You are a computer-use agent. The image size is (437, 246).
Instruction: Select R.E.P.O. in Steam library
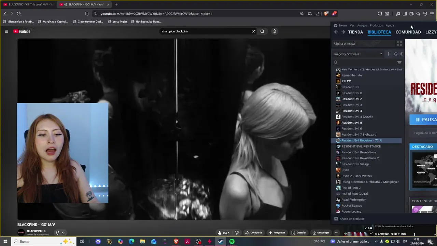[366, 81]
